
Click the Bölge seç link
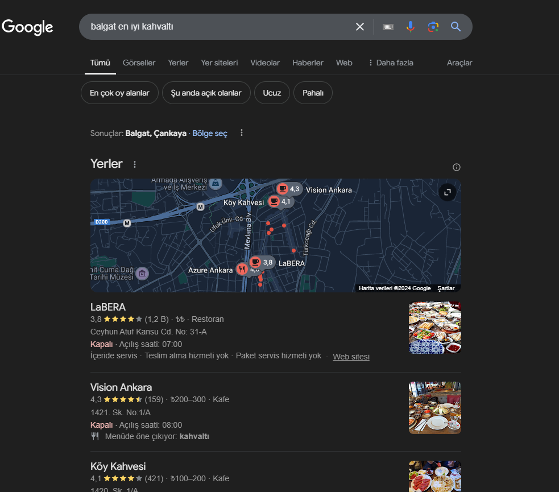tap(210, 133)
